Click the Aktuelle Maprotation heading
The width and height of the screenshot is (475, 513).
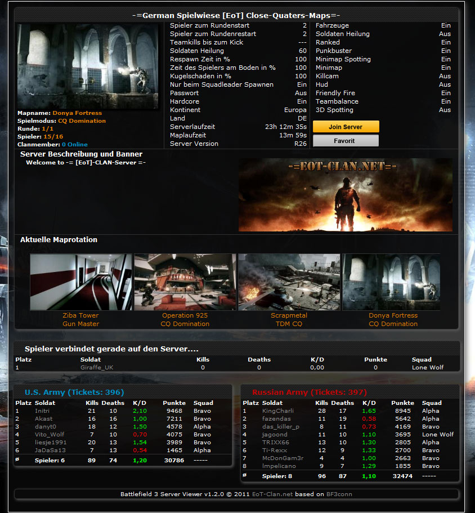59,239
